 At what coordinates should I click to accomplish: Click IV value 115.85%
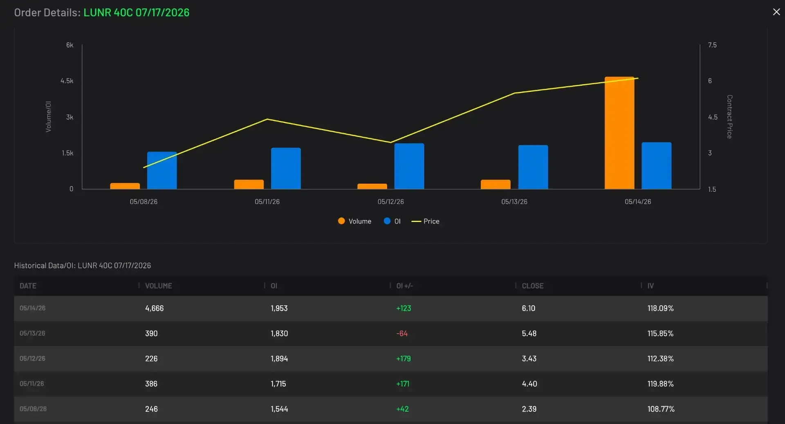[660, 333]
